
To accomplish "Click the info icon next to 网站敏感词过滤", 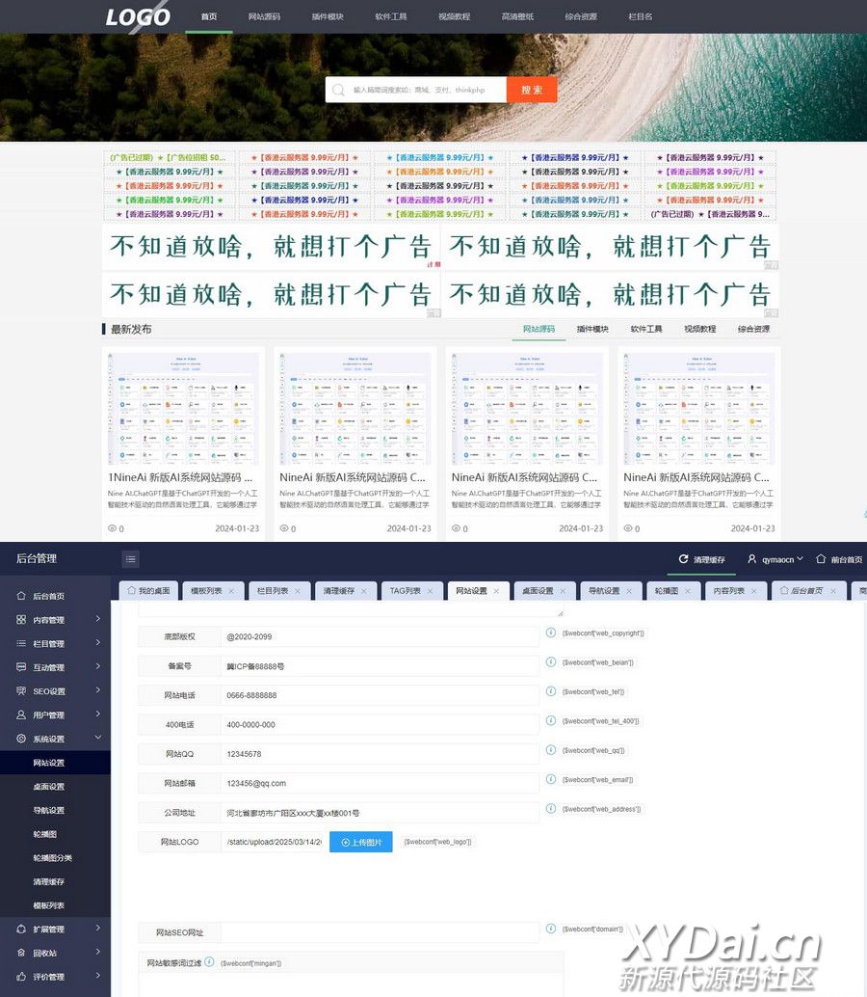I will click(209, 962).
